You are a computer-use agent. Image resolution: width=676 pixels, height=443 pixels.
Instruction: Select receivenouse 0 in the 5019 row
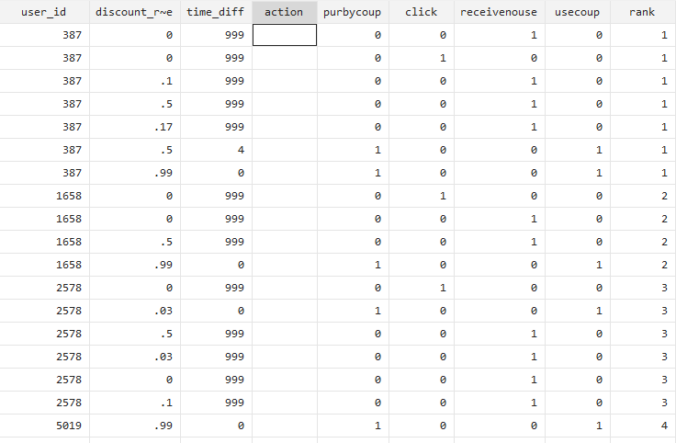point(500,426)
